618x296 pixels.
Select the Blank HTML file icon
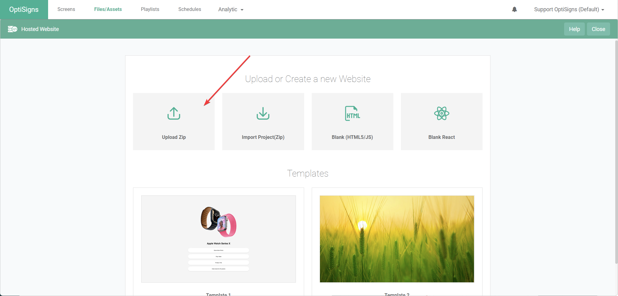352,113
